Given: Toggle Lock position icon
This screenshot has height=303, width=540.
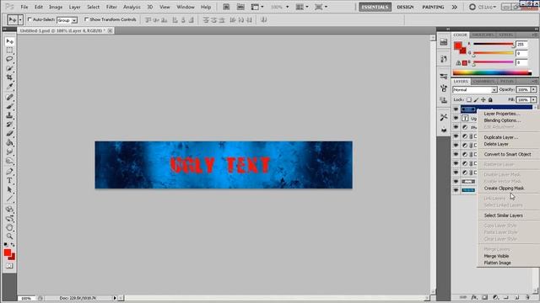Looking at the screenshot, I should (483, 100).
